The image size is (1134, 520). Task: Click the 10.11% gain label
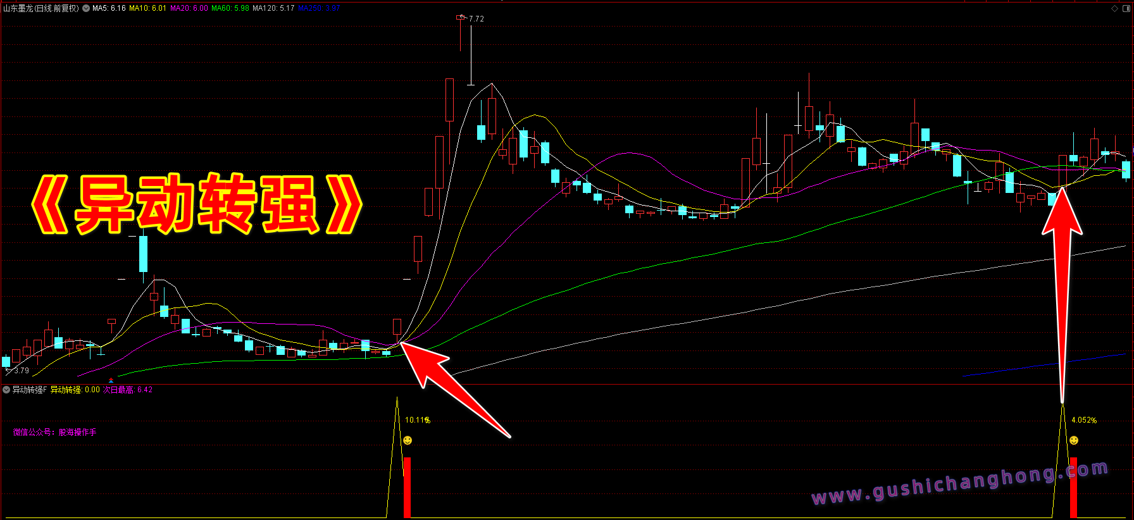point(417,420)
